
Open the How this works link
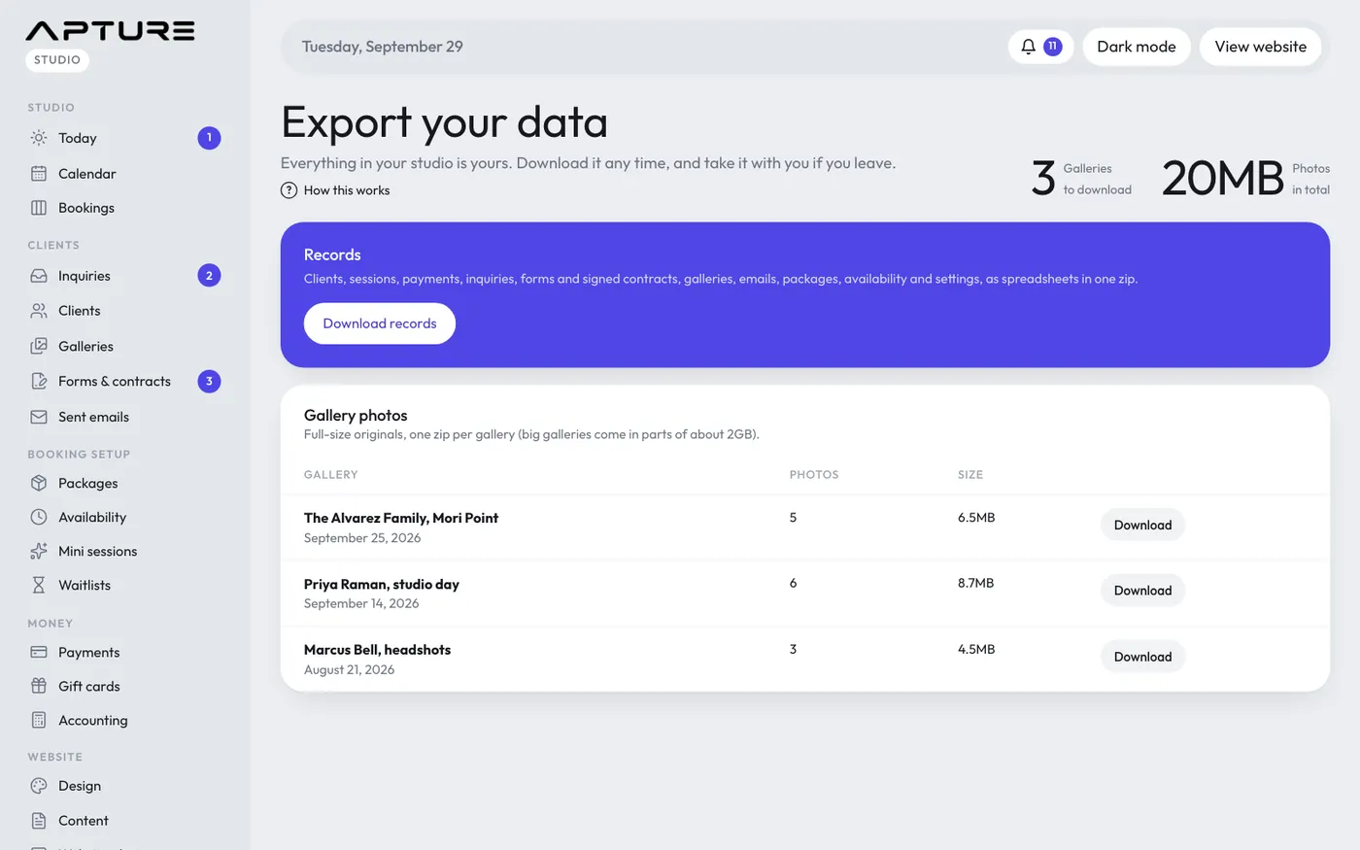[347, 190]
